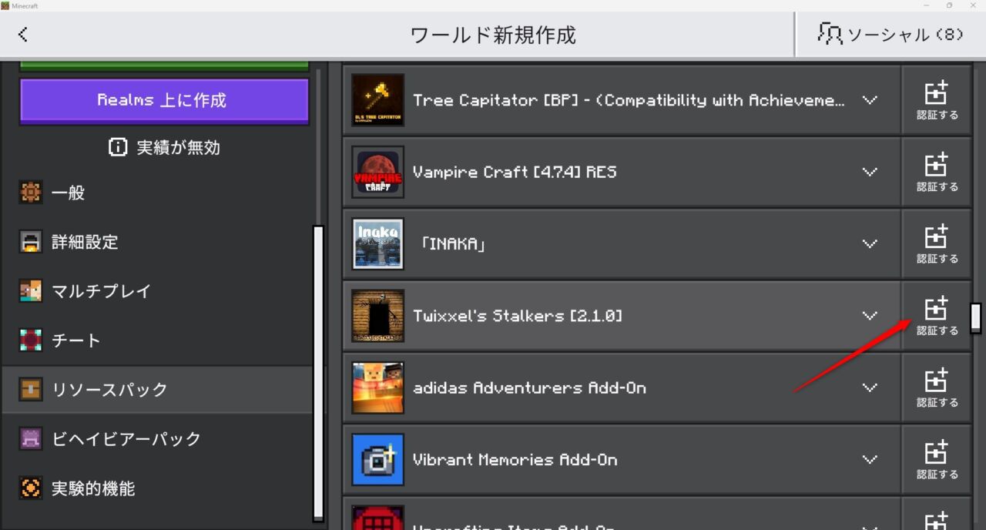Image resolution: width=986 pixels, height=530 pixels.
Task: Click the Tree Capitator pack thumbnail
Action: click(377, 100)
